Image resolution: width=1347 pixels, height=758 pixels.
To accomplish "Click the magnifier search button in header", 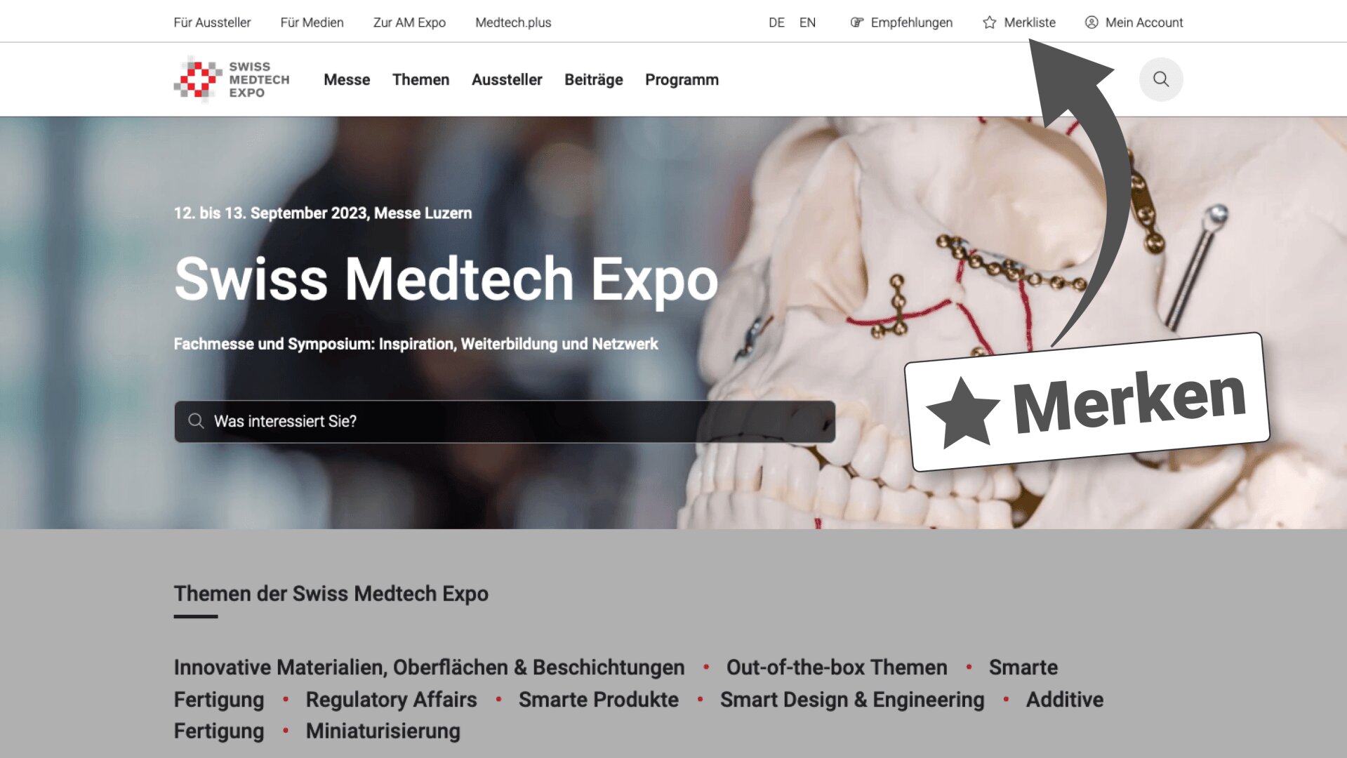I will pyautogui.click(x=1160, y=79).
